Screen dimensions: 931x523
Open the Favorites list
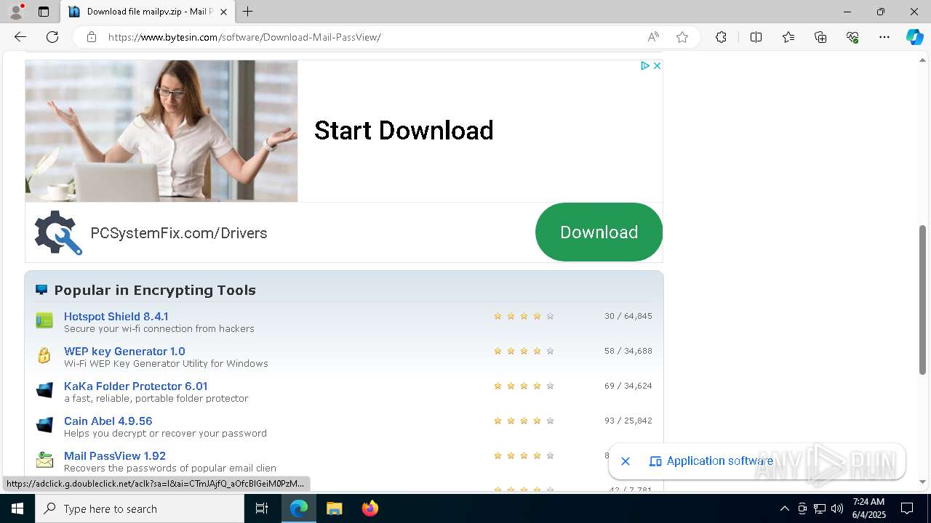pyautogui.click(x=788, y=37)
